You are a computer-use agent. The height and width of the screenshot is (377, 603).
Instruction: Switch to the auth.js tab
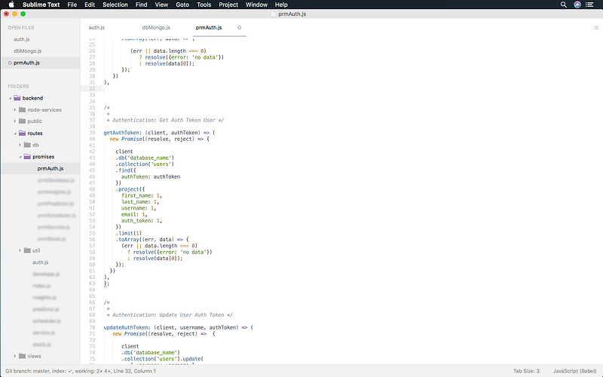coord(96,28)
